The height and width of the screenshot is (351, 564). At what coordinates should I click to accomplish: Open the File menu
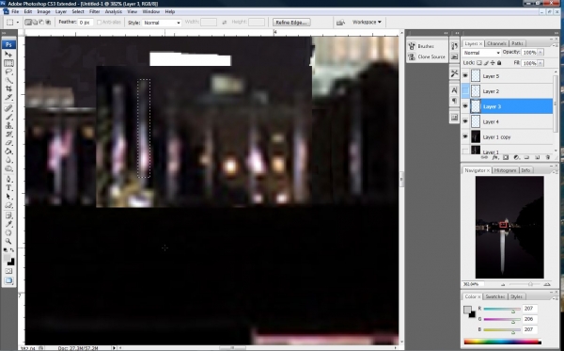point(15,11)
